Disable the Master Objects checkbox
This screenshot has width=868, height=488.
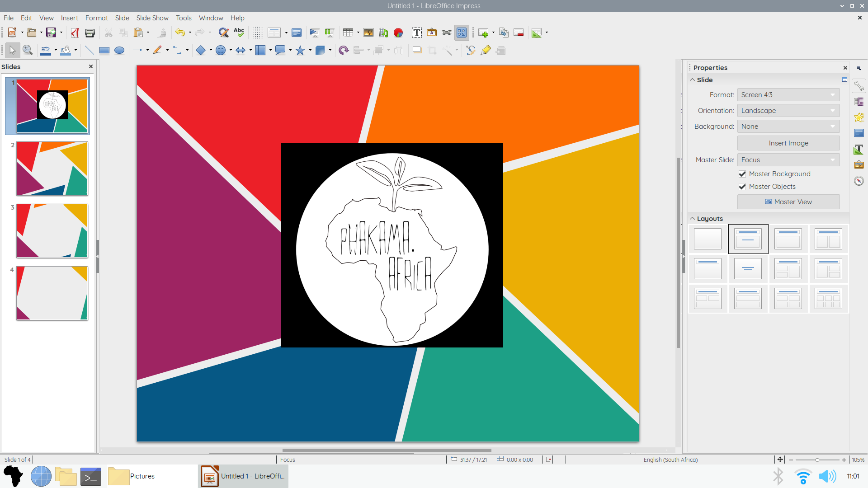742,187
